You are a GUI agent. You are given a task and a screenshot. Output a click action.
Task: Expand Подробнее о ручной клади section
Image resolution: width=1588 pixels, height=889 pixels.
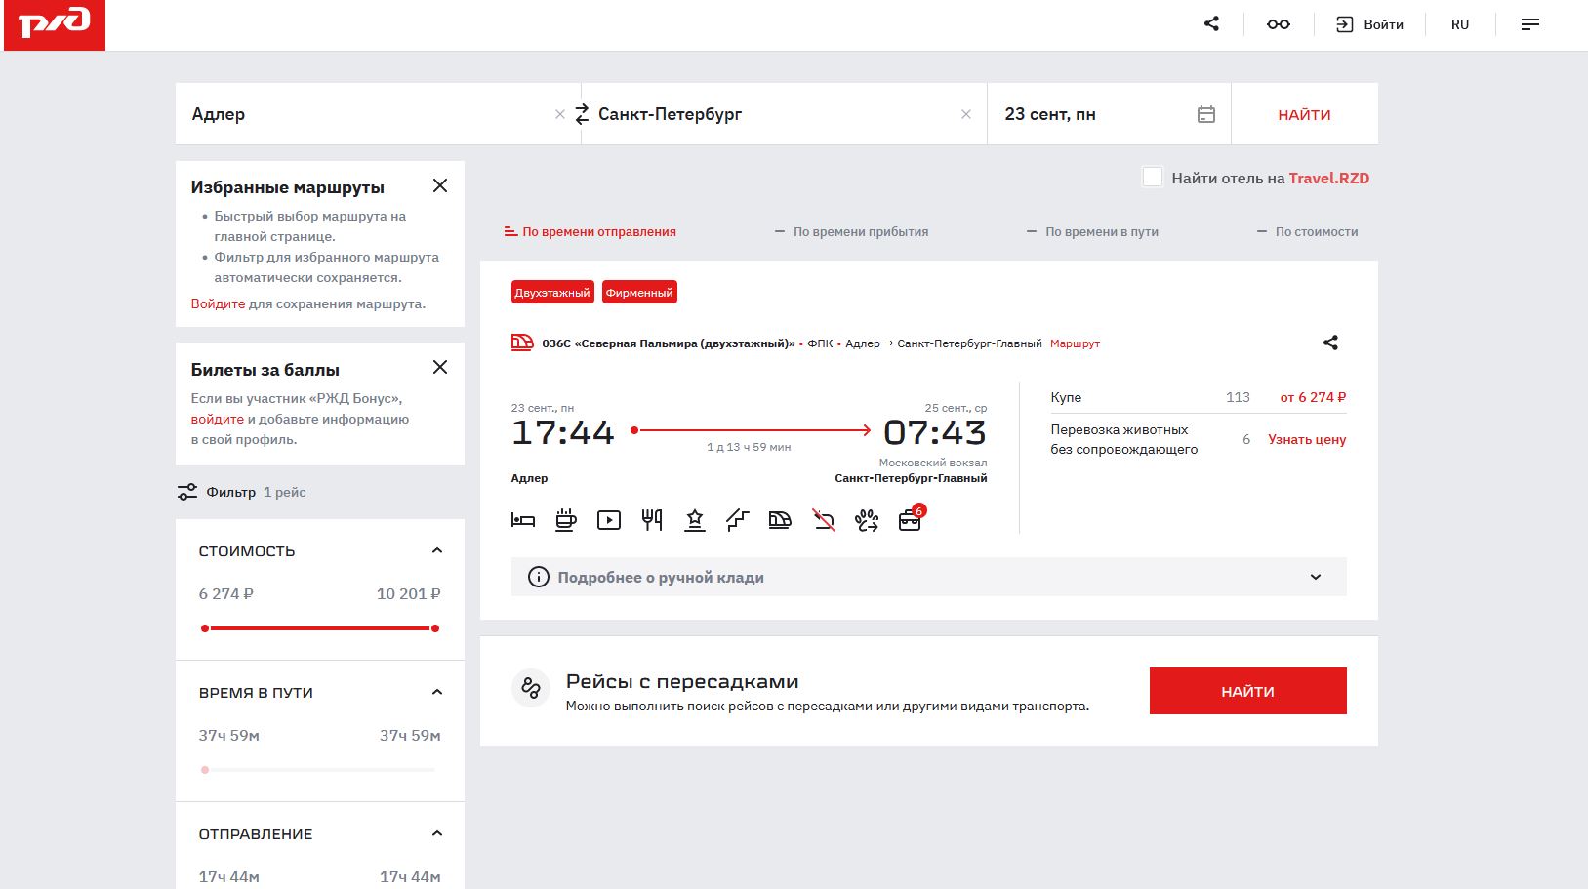tap(1315, 577)
